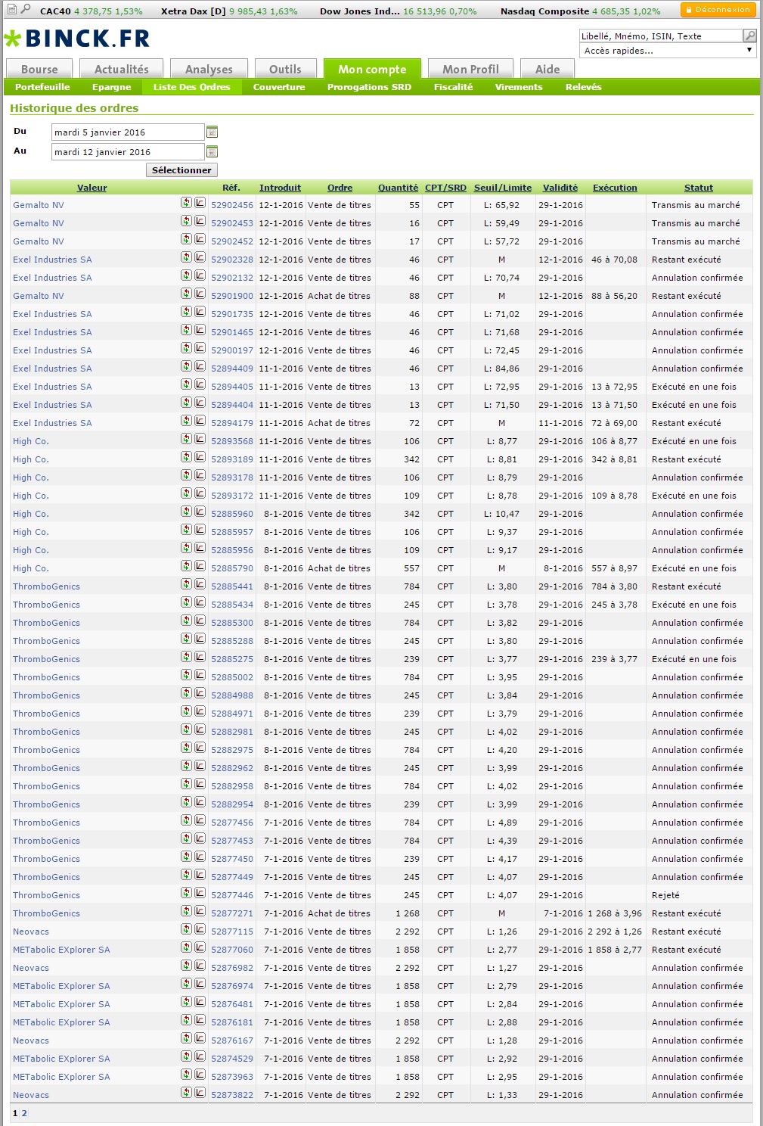Click the Déconnexion logout button
This screenshot has height=1126, width=763.
718,10
